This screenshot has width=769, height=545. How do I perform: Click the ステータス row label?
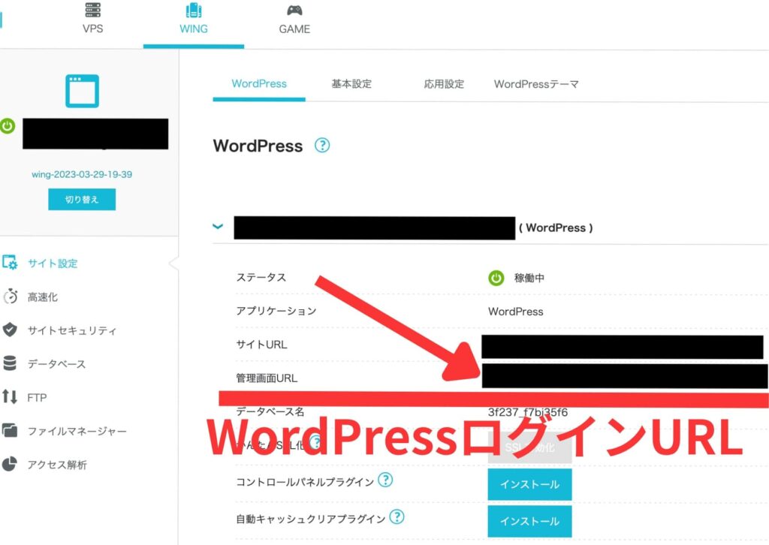(x=261, y=278)
